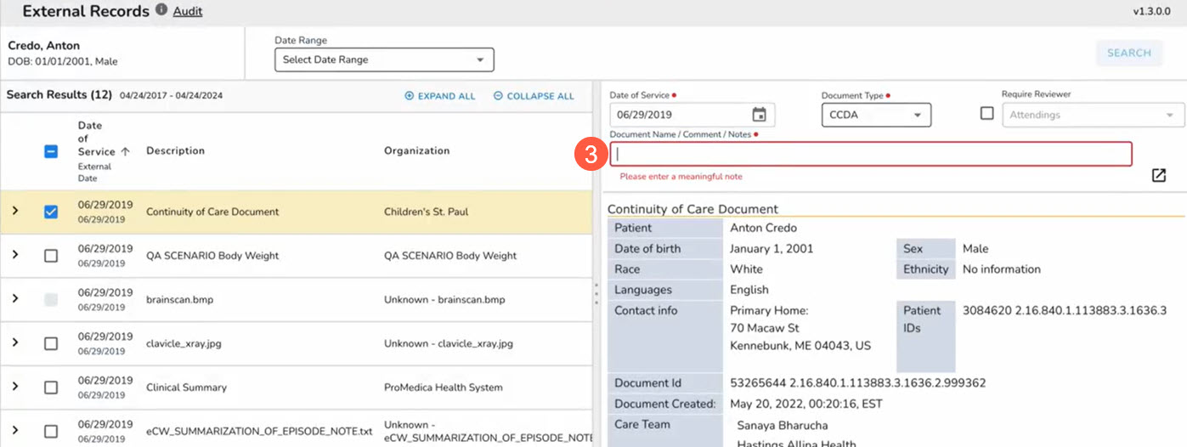Check the QA SCENARIO Body Weight row
Screen dimensions: 1187x447
tap(51, 256)
